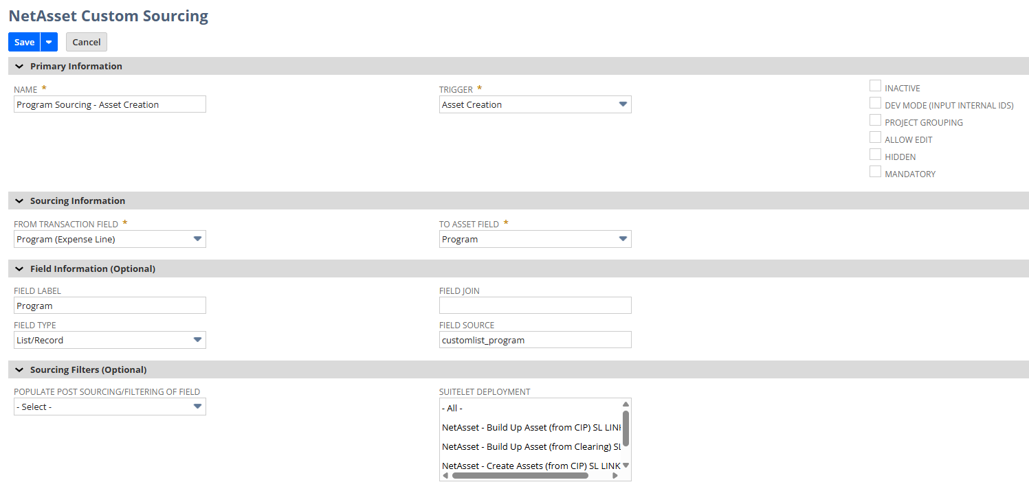Expand the Field Type dropdown
The image size is (1029, 491).
click(110, 340)
